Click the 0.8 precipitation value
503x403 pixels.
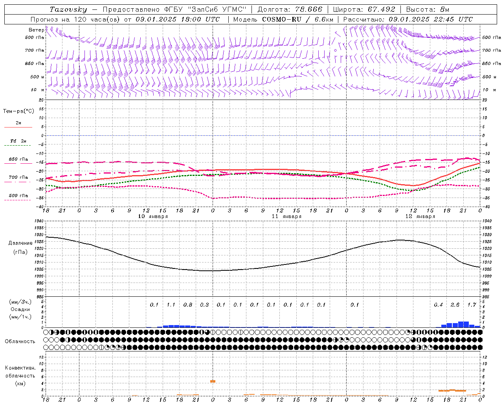tap(188, 305)
